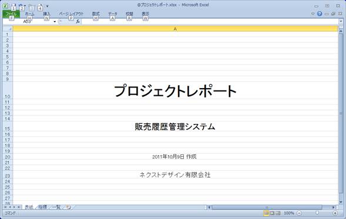
Task: Select the 一覧 sheet tab
Action: point(56,207)
